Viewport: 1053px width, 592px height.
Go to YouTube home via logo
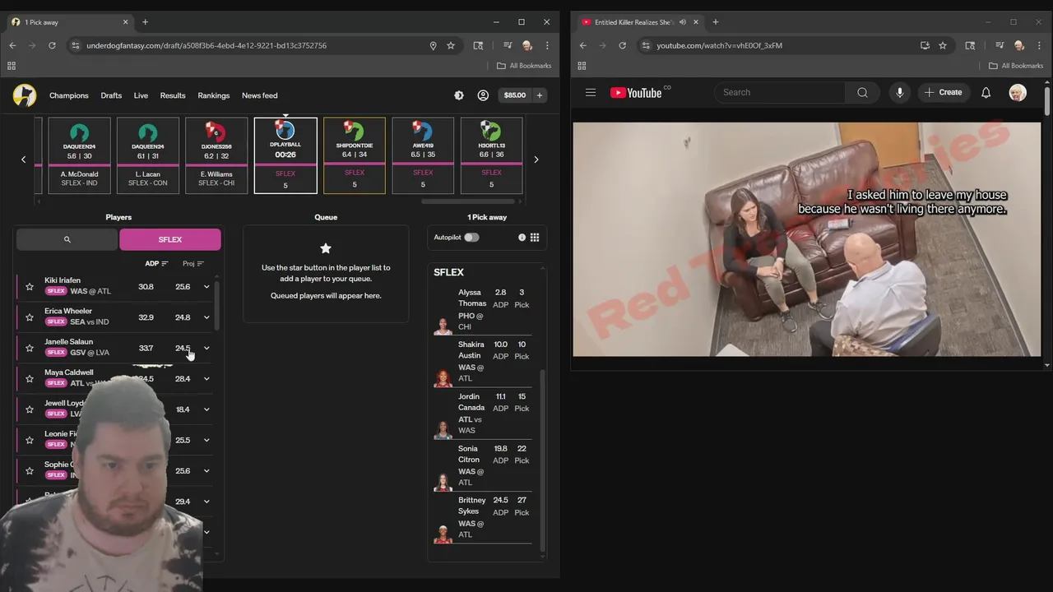(x=636, y=93)
